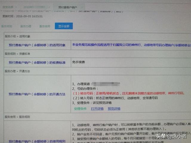Click 预付费客户销户（余额转移）的适用对象 label
The image size is (191, 143).
tap(37, 45)
